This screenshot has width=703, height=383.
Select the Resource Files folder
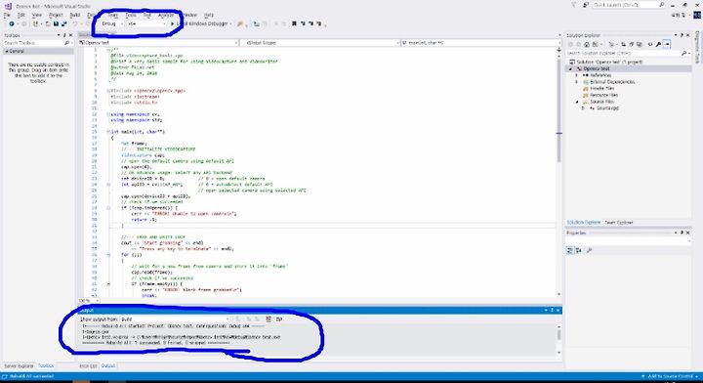point(600,95)
